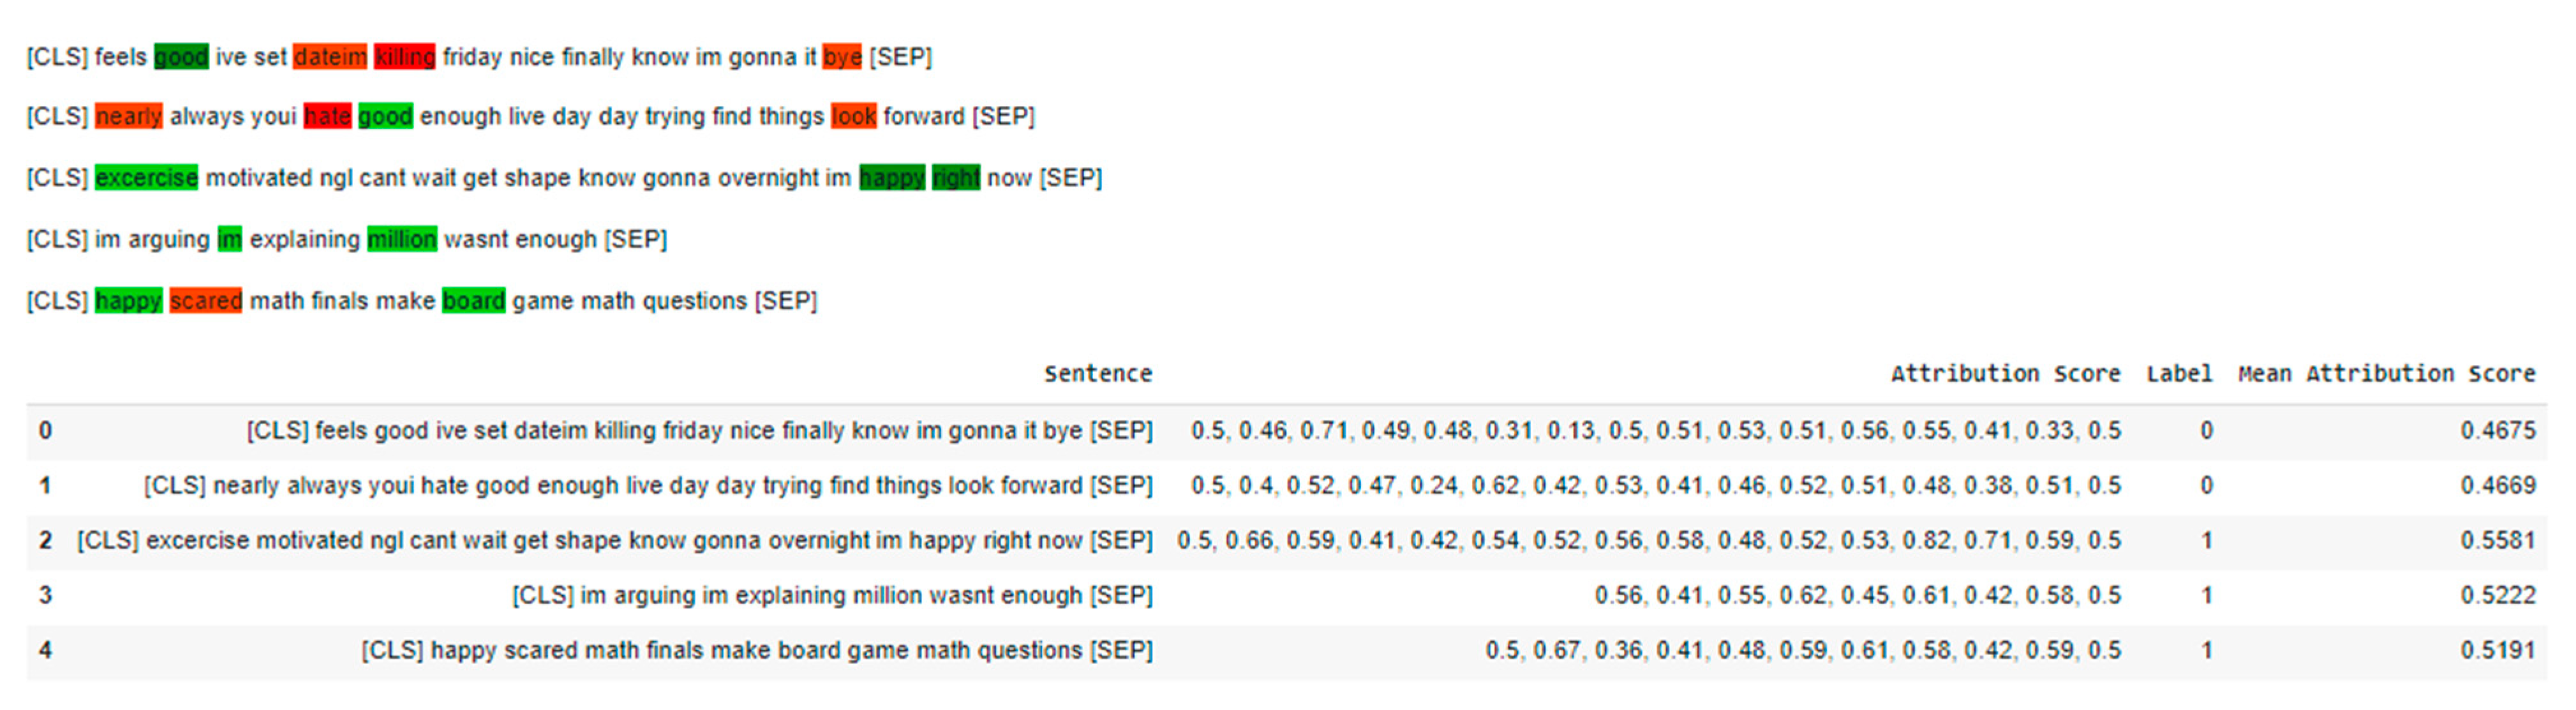
Task: Select the mean score value 0.5191
Action: [2497, 651]
